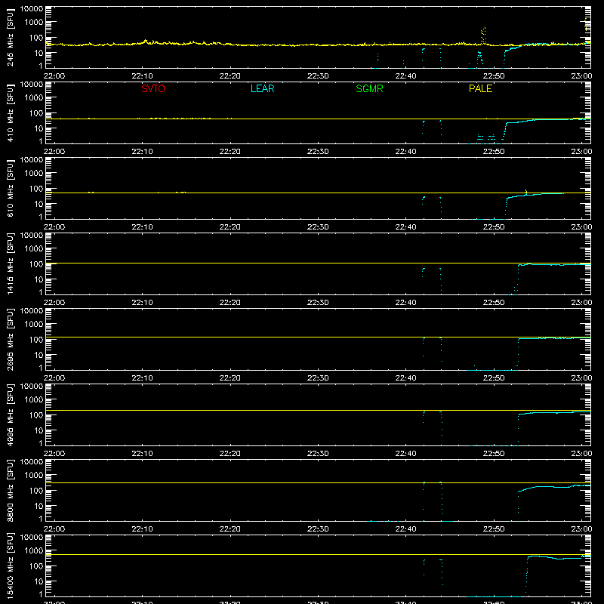604x604 pixels.
Task: Select the 15400 MHz [SFU] axis label
Action: 11,566
